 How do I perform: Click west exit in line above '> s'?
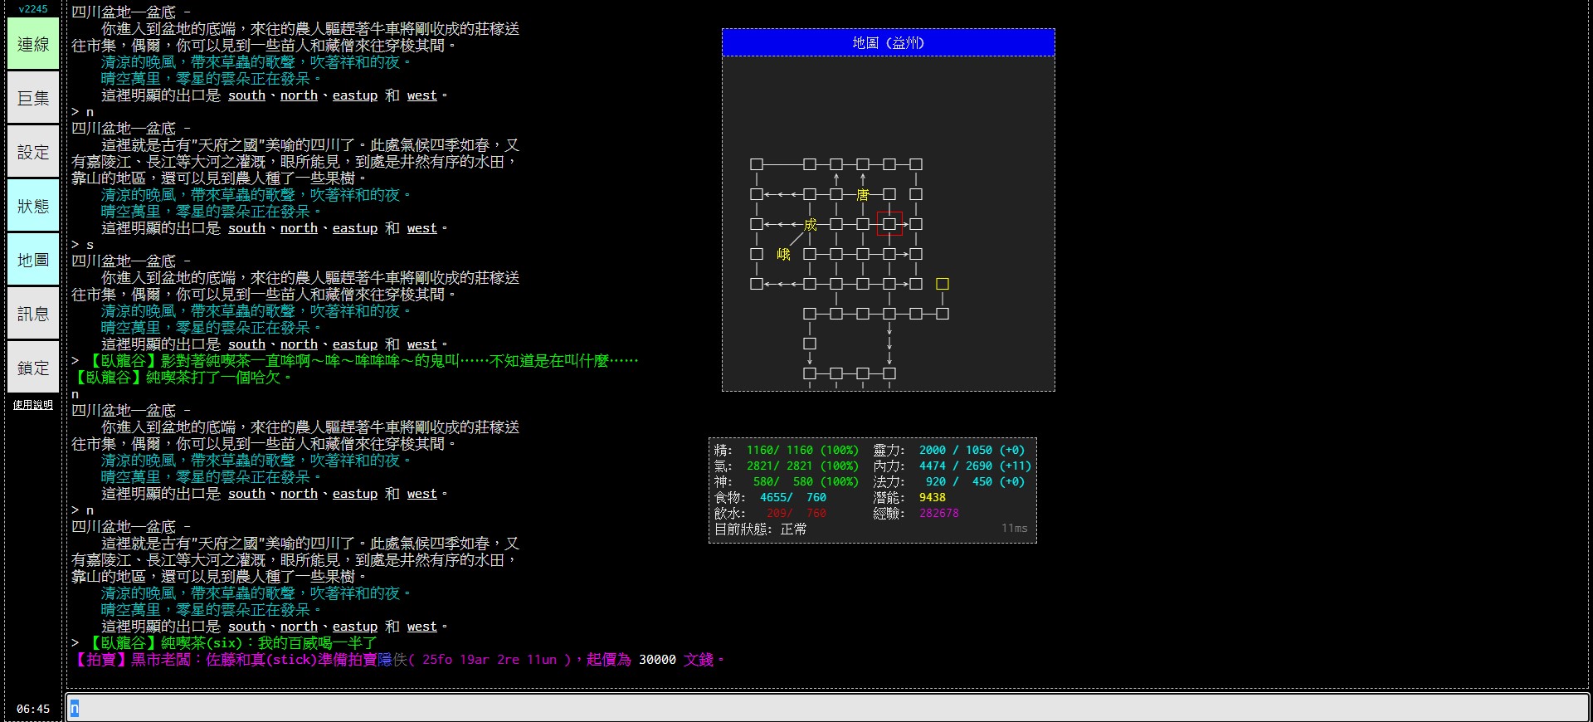point(421,228)
